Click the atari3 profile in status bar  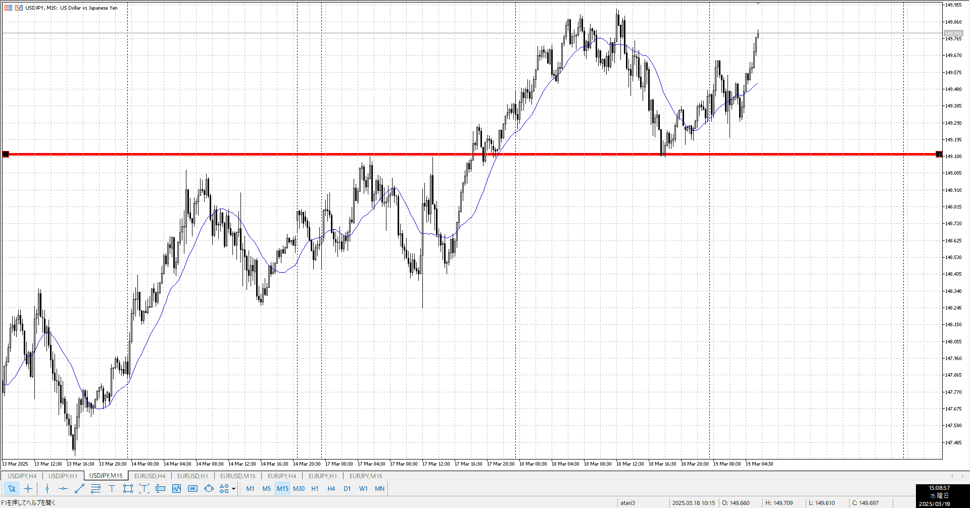pyautogui.click(x=628, y=503)
